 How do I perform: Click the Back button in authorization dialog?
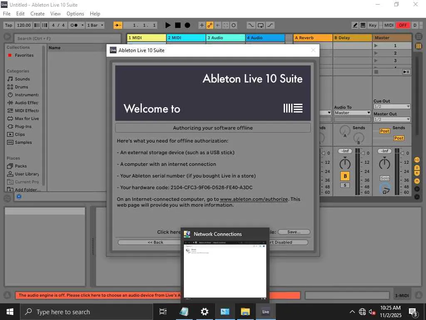click(156, 242)
